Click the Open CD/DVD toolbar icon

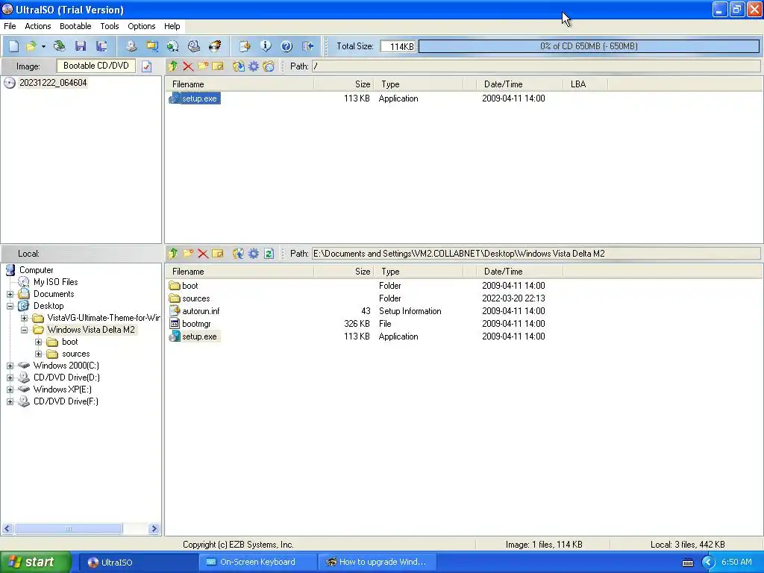[x=60, y=46]
